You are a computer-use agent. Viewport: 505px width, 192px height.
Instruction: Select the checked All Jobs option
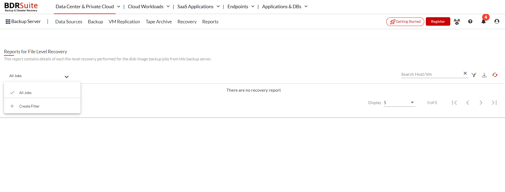tap(42, 93)
